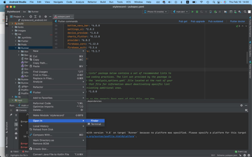The width and height of the screenshot is (252, 157).
Task: Clear console with trash icon
Action: pyautogui.click(x=16, y=138)
